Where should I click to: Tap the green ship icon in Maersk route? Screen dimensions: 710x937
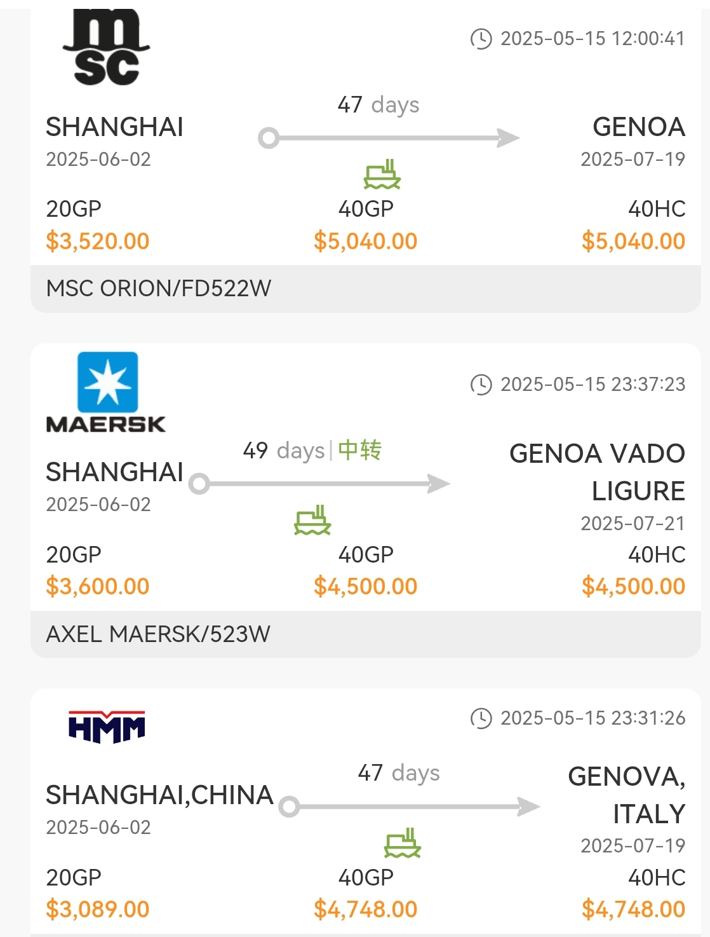point(312,520)
